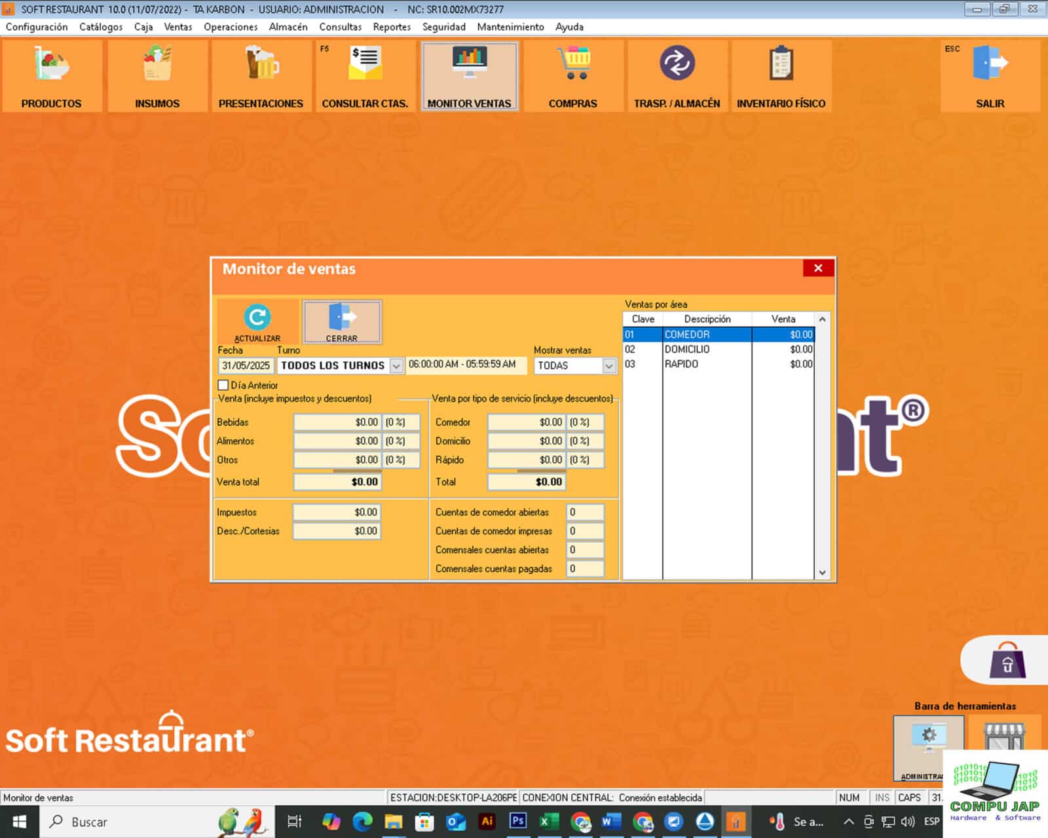
Task: Open the Ventas menu
Action: coord(178,27)
